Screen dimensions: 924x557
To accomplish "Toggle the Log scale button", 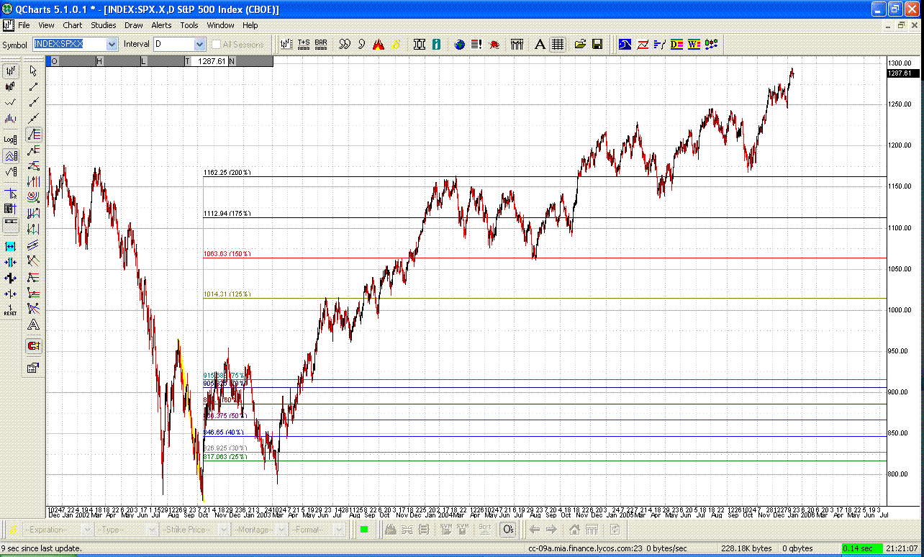I will pyautogui.click(x=11, y=140).
